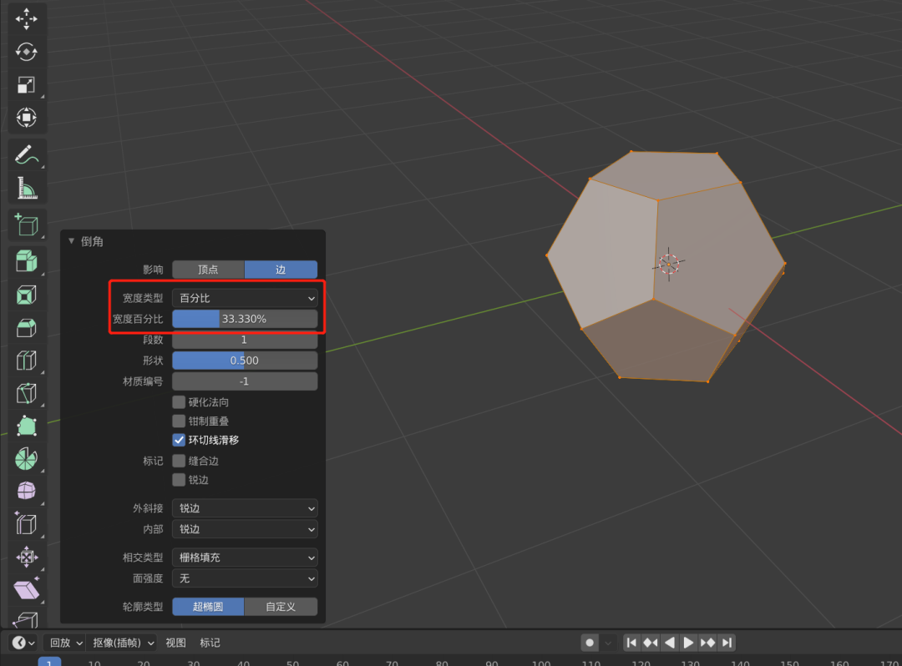Select the Bevel tool

point(26,327)
